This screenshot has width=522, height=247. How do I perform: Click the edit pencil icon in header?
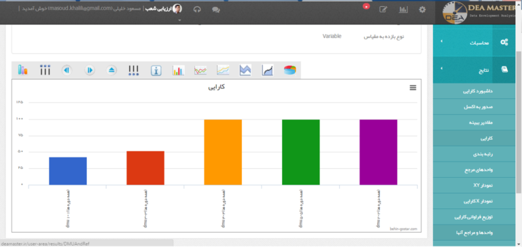(383, 9)
